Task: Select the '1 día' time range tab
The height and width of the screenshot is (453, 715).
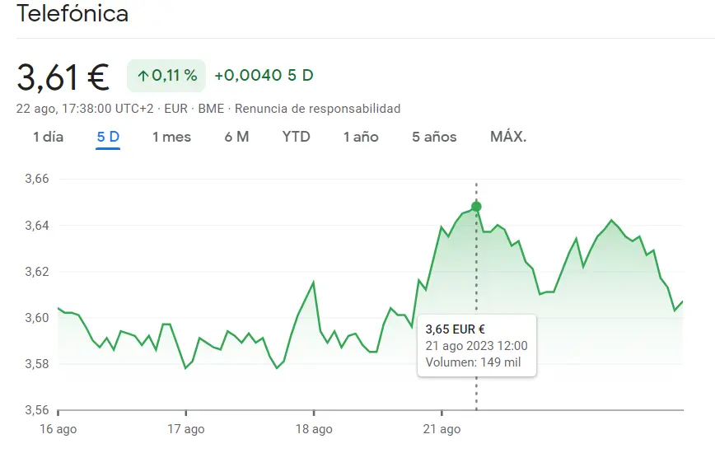Action: (x=48, y=137)
